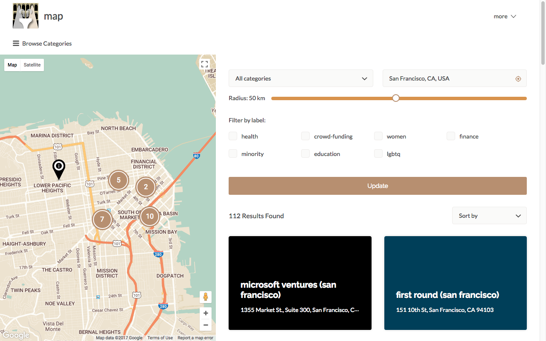Toggle the women label checkbox
Viewport: 546px width, 341px height.
click(378, 136)
